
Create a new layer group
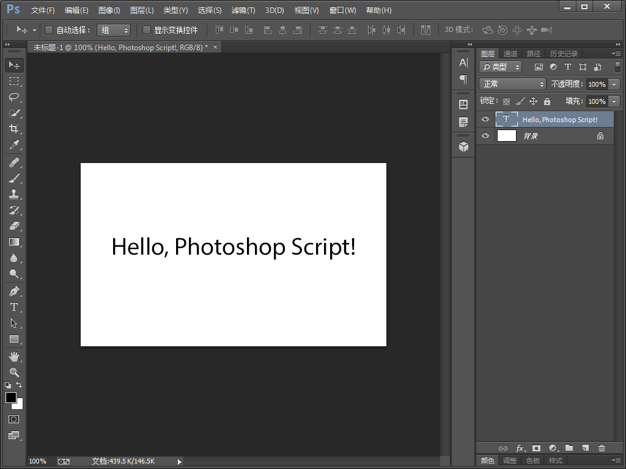point(569,448)
